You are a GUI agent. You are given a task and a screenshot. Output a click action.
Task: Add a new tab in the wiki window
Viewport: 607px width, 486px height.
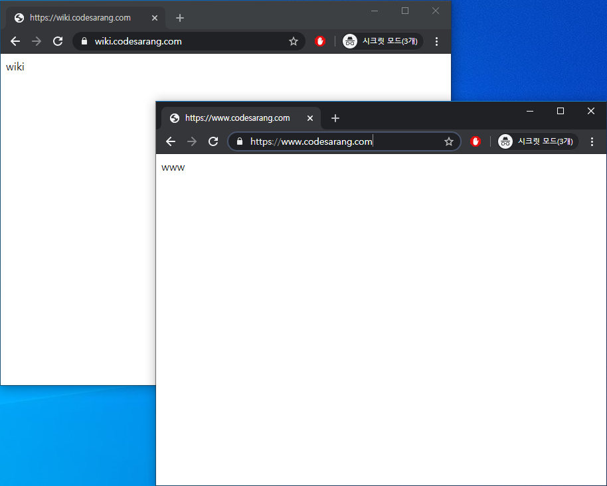[x=179, y=18]
